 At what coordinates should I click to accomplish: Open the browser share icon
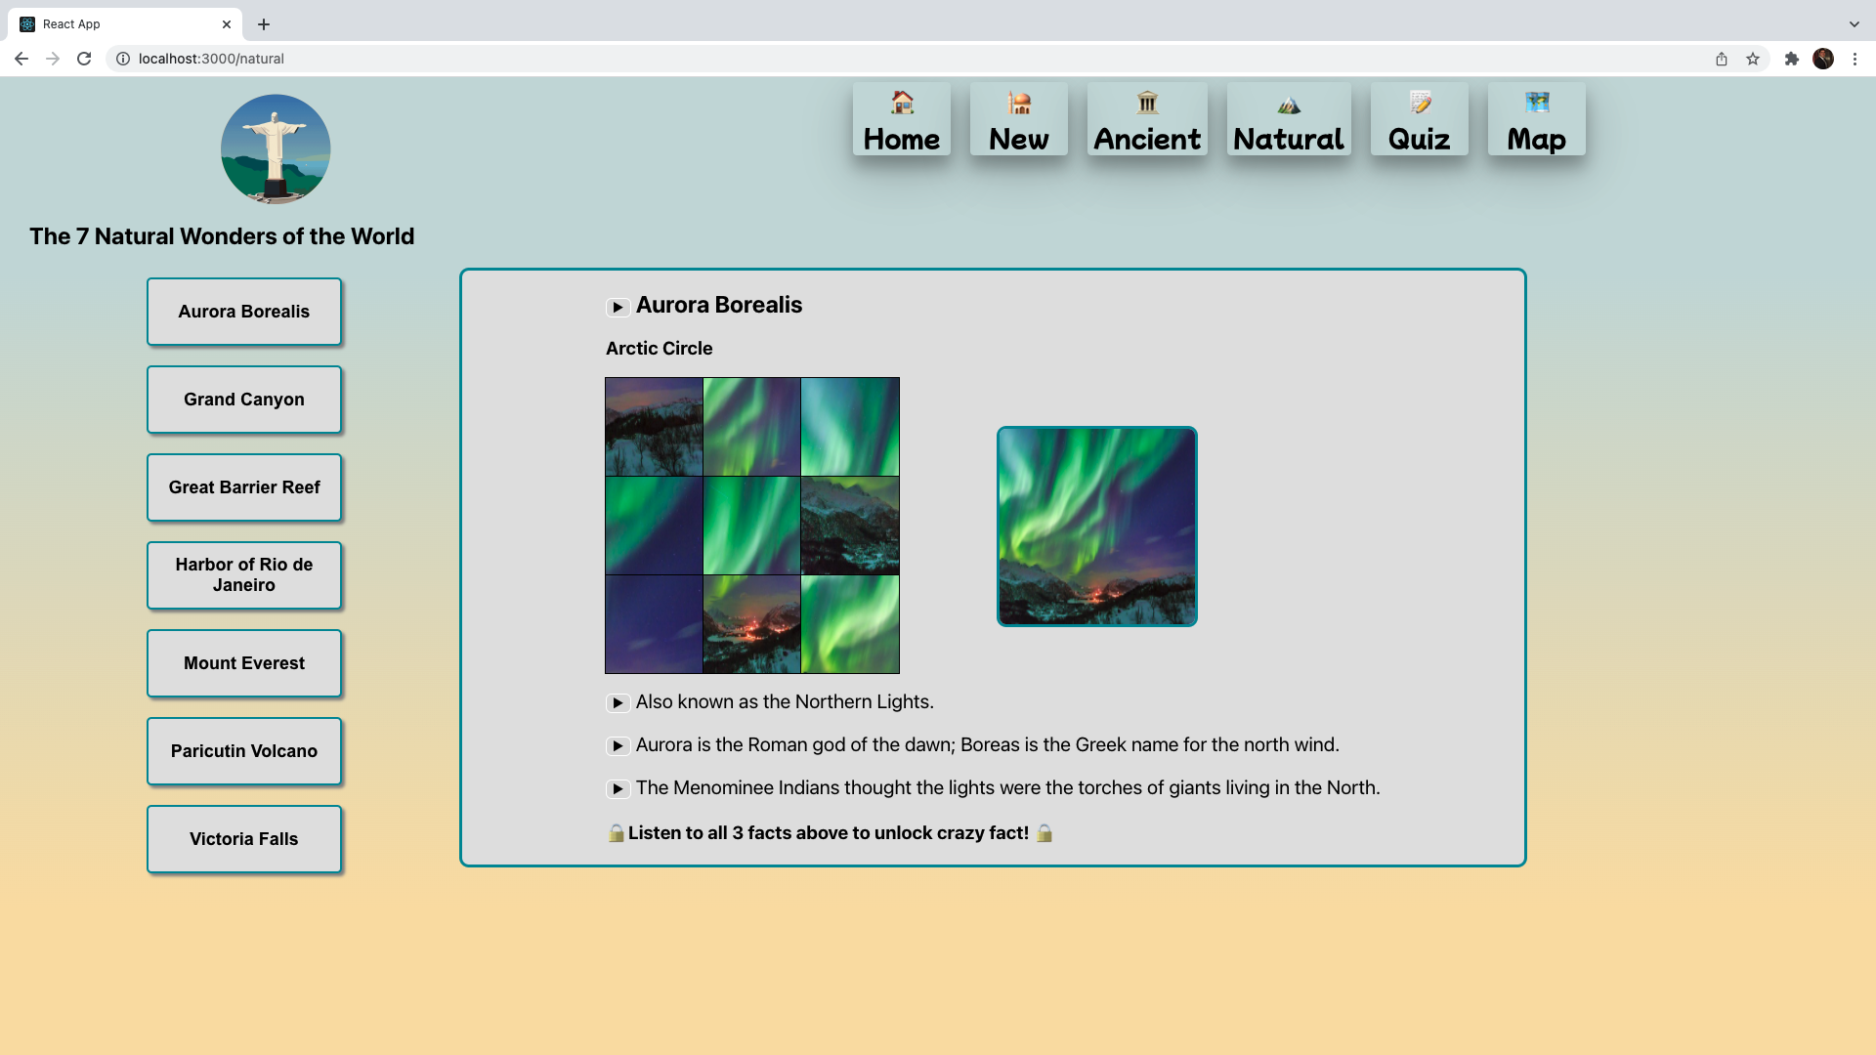1722,59
